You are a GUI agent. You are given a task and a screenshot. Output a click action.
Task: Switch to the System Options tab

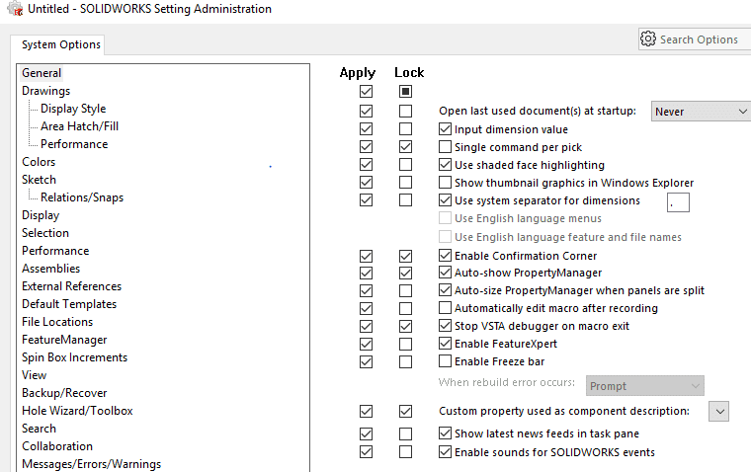click(61, 44)
